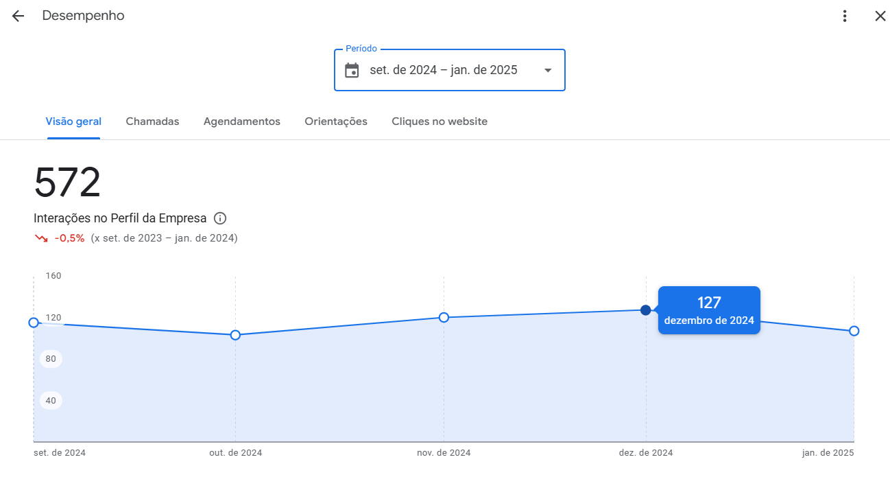Viewport: 890px width, 477px height.
Task: Click the 572 total interactions number
Action: pyautogui.click(x=67, y=183)
